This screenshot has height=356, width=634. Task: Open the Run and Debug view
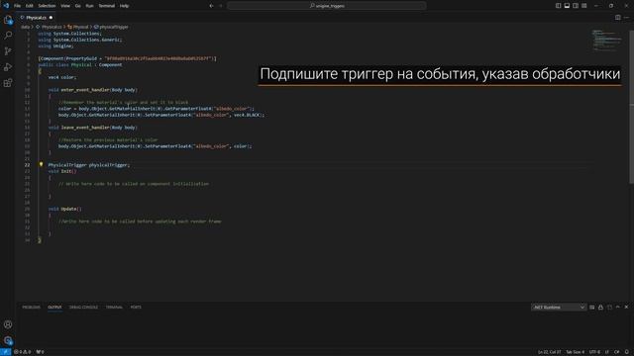[8, 67]
